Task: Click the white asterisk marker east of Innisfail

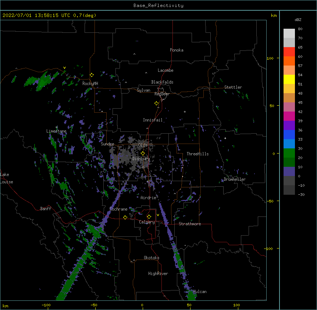Action: [x=185, y=112]
